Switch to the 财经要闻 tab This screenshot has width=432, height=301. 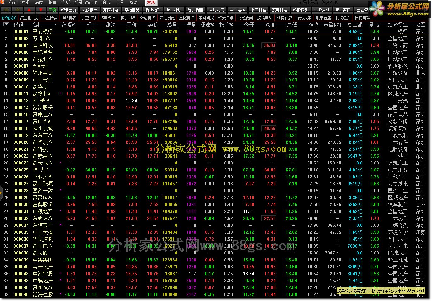coord(245,18)
